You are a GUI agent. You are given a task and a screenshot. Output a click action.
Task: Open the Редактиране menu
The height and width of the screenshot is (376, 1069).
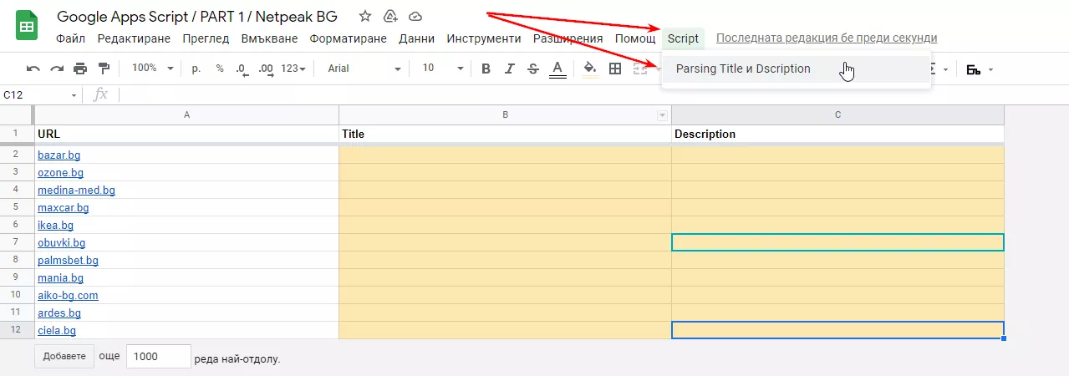pyautogui.click(x=134, y=38)
